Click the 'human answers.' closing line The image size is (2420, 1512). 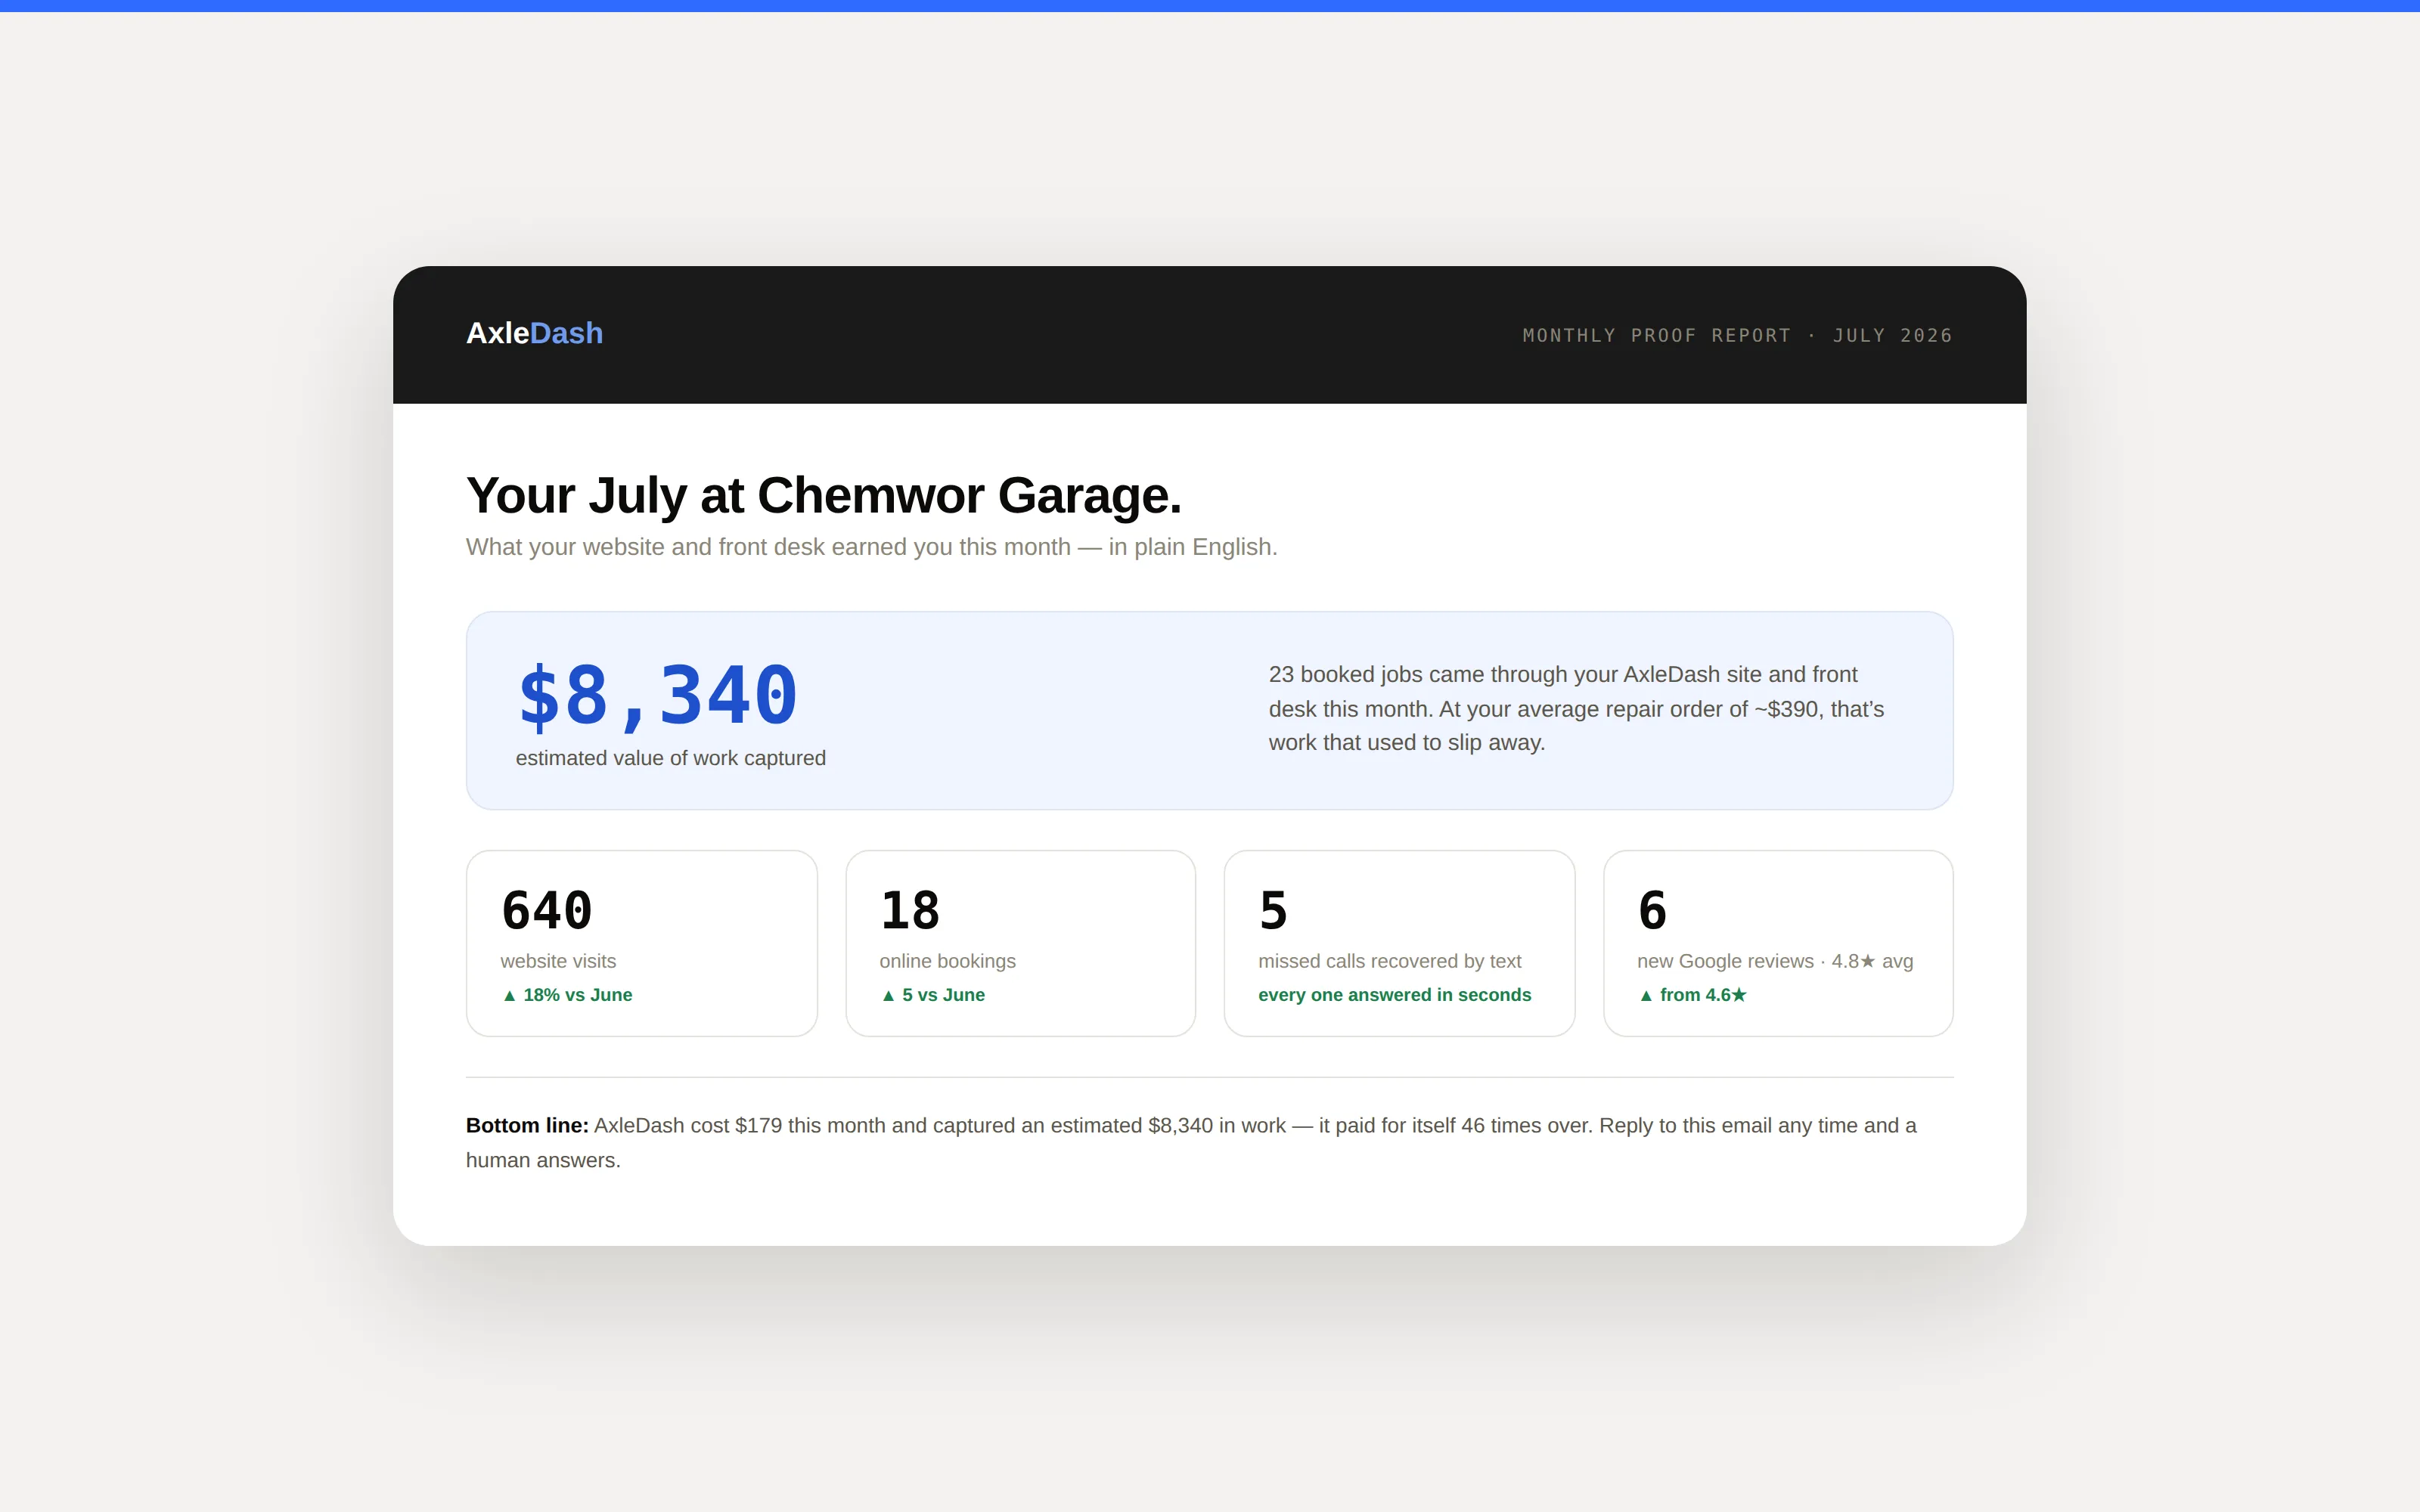543,1160
